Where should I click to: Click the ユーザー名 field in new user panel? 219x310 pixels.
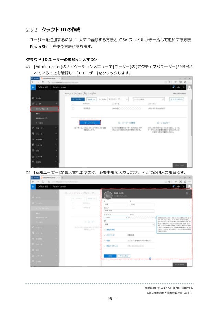pyautogui.click(x=116, y=217)
